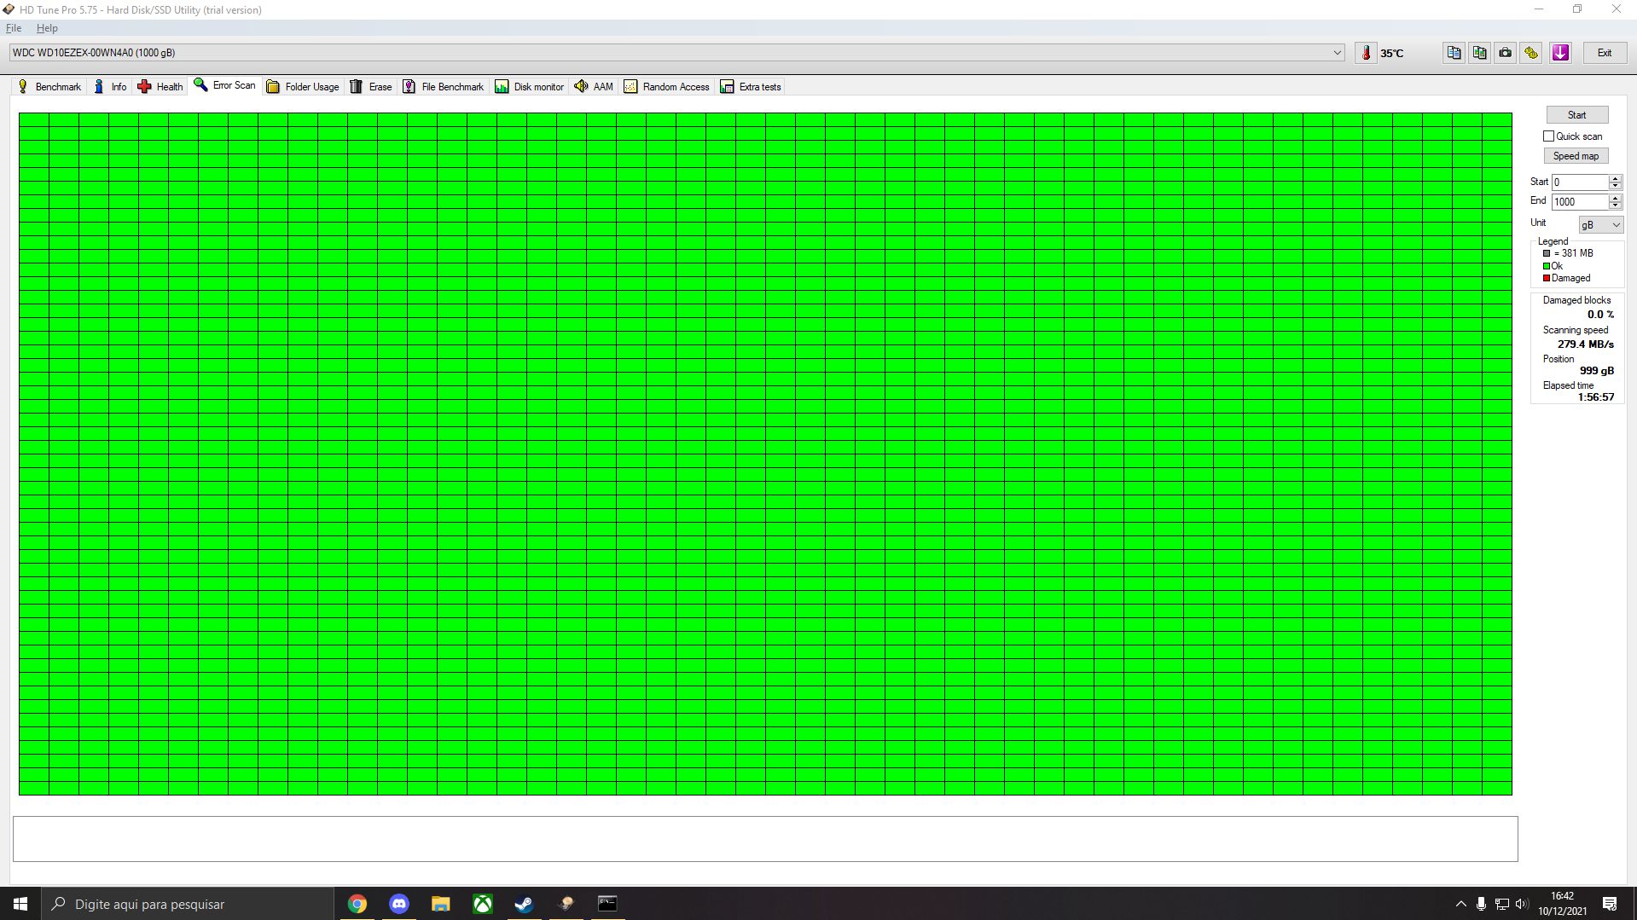The width and height of the screenshot is (1637, 920).
Task: Click the microphone tray icon
Action: pyautogui.click(x=1481, y=904)
